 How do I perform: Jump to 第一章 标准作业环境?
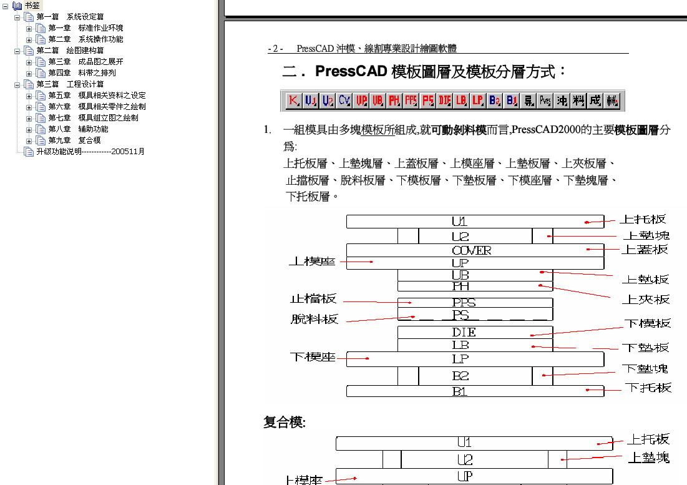click(x=86, y=28)
